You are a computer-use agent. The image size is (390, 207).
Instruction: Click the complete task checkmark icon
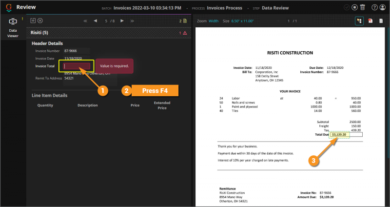(x=347, y=7)
